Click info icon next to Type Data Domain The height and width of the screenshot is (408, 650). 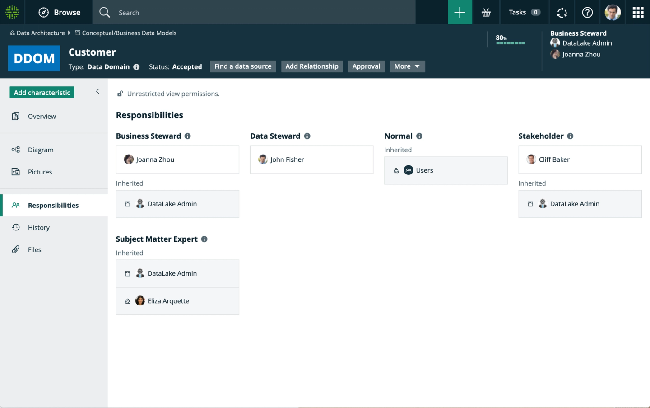(136, 67)
